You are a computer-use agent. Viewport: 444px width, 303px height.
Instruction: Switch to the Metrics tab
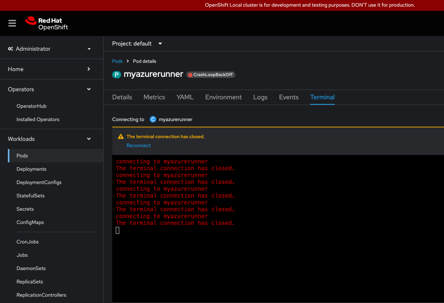[154, 97]
